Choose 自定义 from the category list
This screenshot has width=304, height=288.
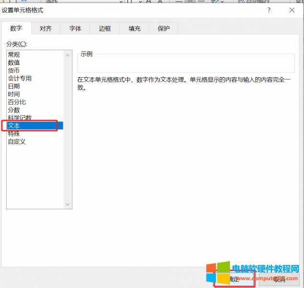pos(17,142)
